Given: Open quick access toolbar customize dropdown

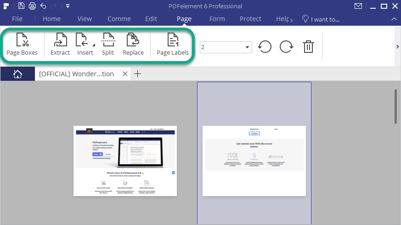Looking at the screenshot, I should click(68, 6).
